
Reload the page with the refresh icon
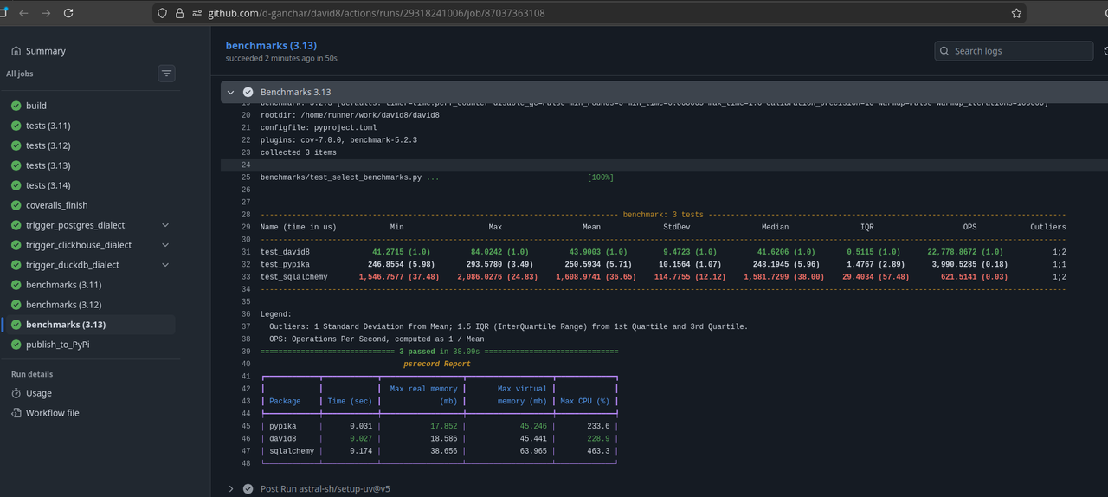coord(68,13)
